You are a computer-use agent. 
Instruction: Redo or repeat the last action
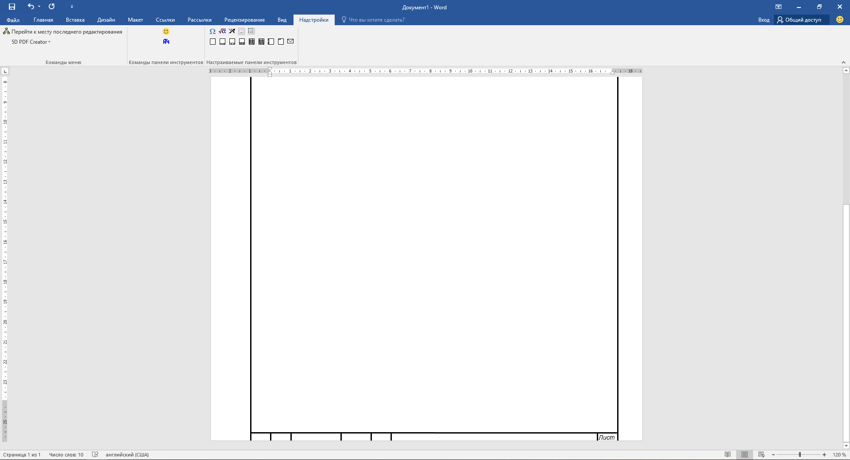[52, 7]
